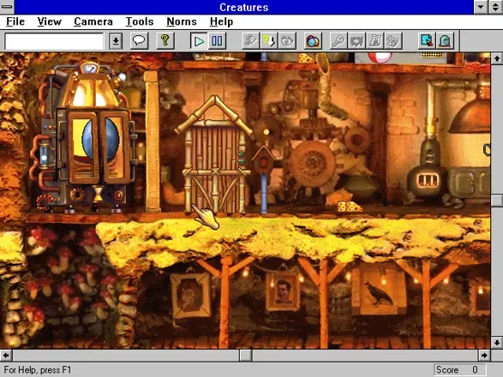Click the window maximize/restore arrows button
Screen dimensions: 503x377
point(495,7)
